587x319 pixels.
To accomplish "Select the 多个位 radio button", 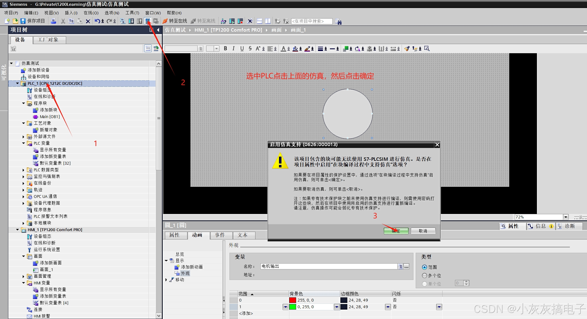I will click(x=425, y=275).
